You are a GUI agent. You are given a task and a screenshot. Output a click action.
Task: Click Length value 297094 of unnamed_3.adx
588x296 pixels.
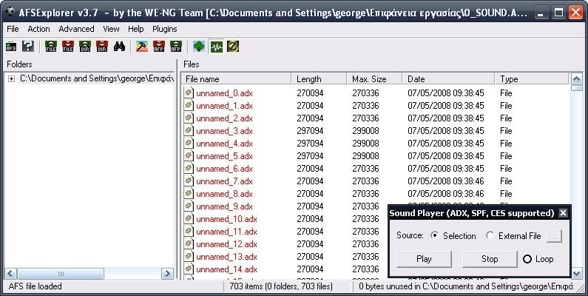[310, 131]
